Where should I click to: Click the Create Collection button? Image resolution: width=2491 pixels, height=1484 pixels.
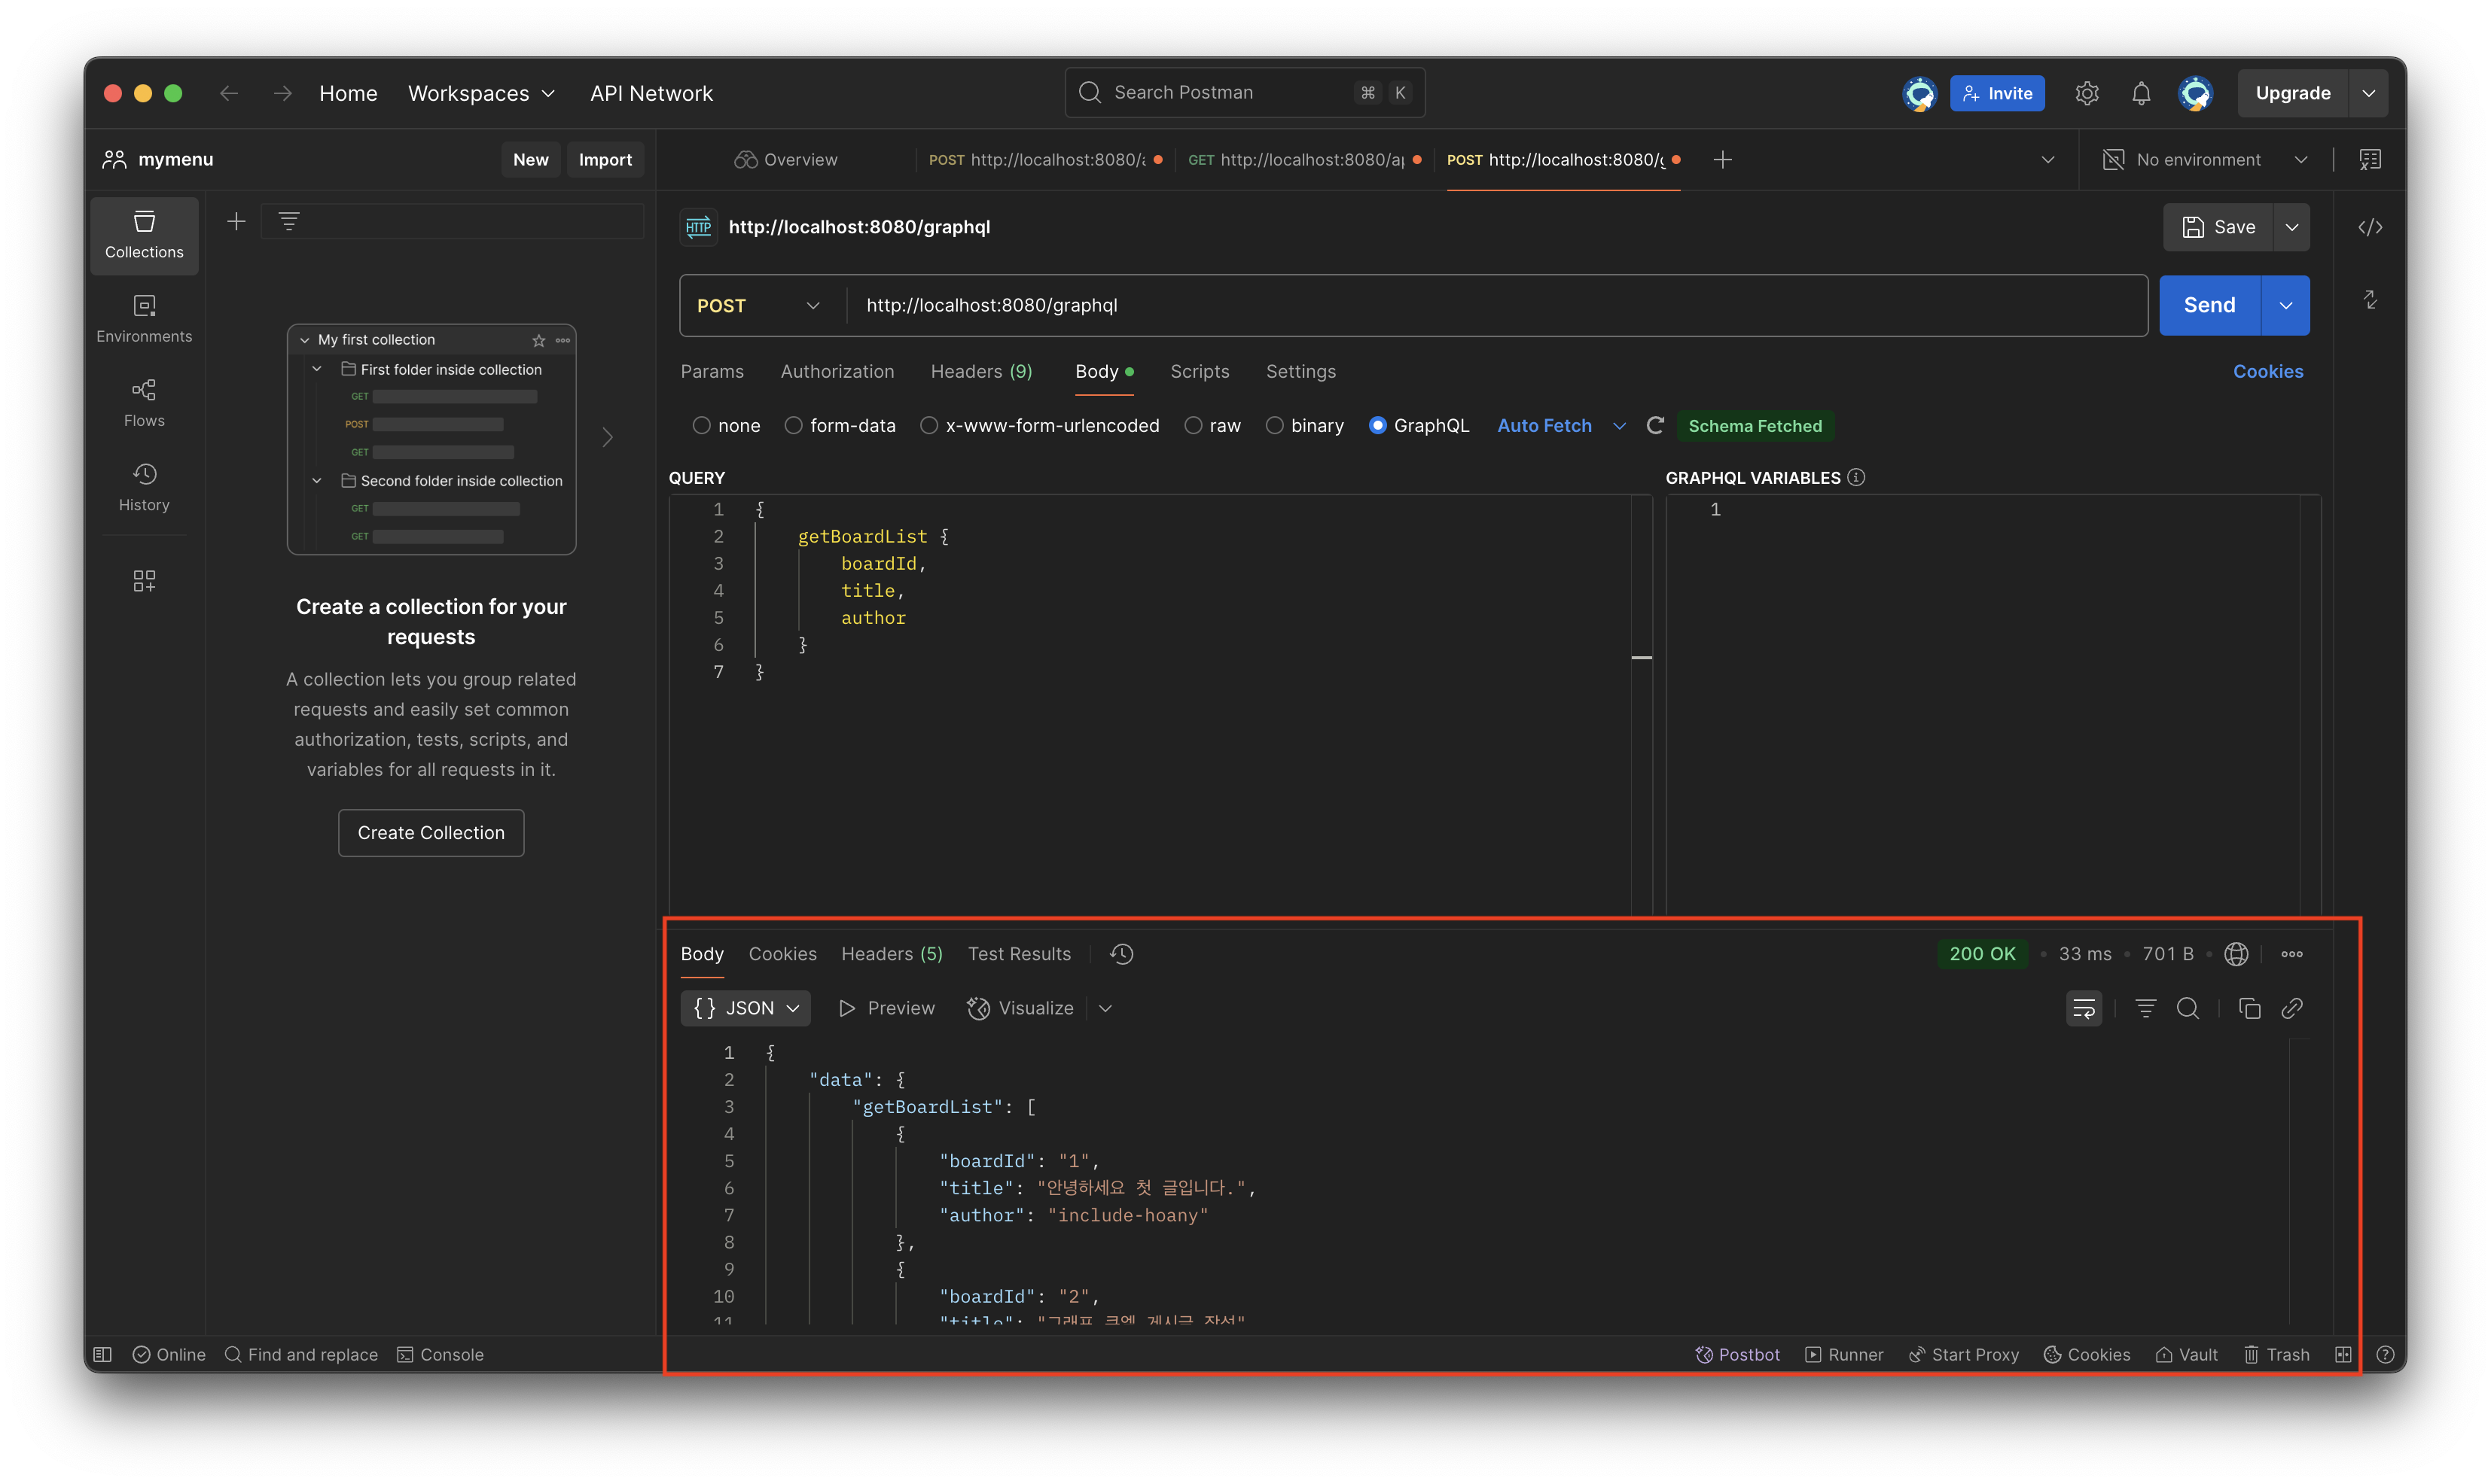click(x=431, y=832)
